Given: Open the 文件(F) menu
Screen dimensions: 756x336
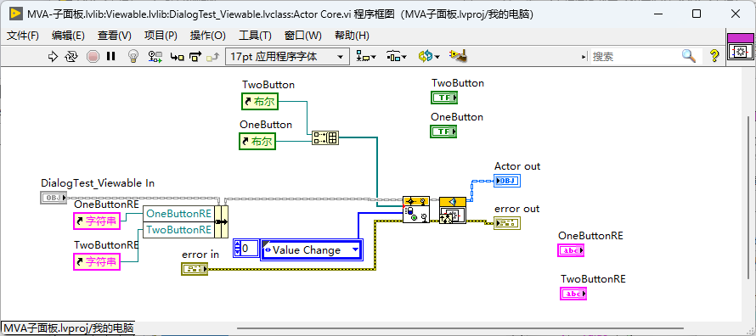Looking at the screenshot, I should point(23,36).
